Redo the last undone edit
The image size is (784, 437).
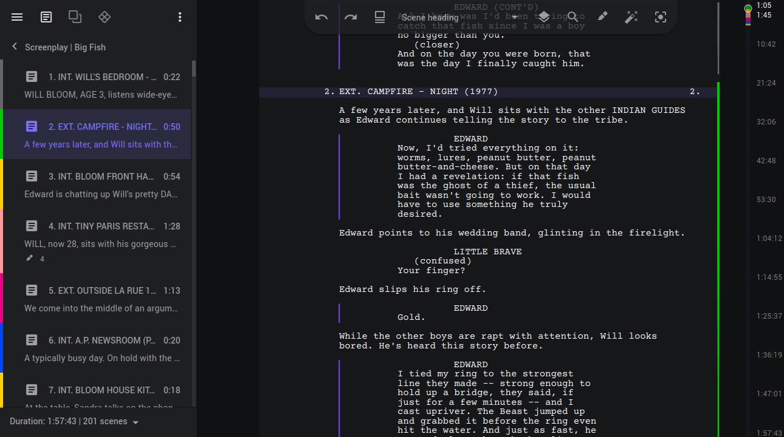click(351, 17)
